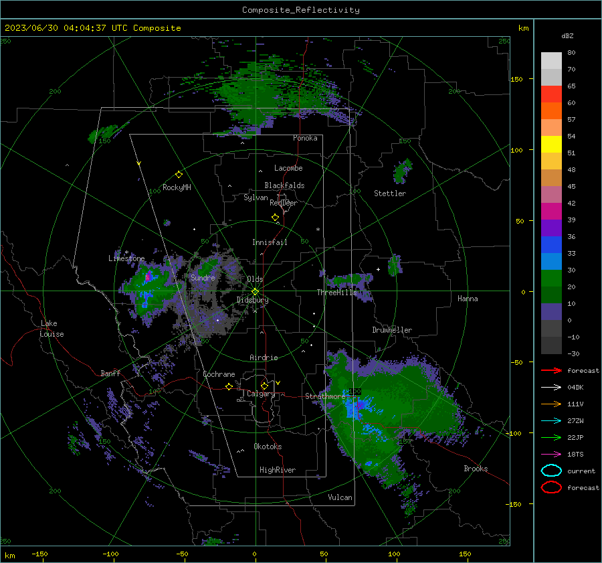Click the -150 tick on the bottom axis
602x563 pixels.
point(39,554)
